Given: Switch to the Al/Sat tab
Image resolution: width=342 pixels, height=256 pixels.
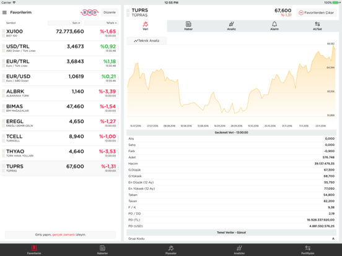Looking at the screenshot, I should [317, 26].
